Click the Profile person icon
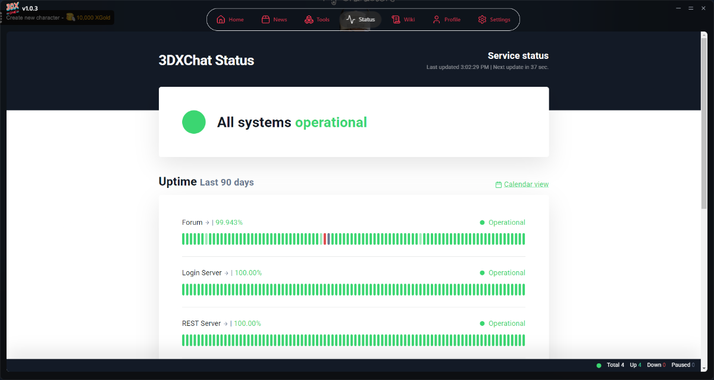Image resolution: width=714 pixels, height=380 pixels. click(437, 20)
